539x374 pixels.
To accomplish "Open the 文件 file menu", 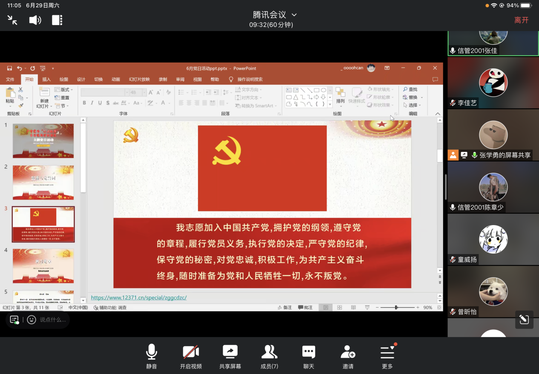I will [10, 79].
